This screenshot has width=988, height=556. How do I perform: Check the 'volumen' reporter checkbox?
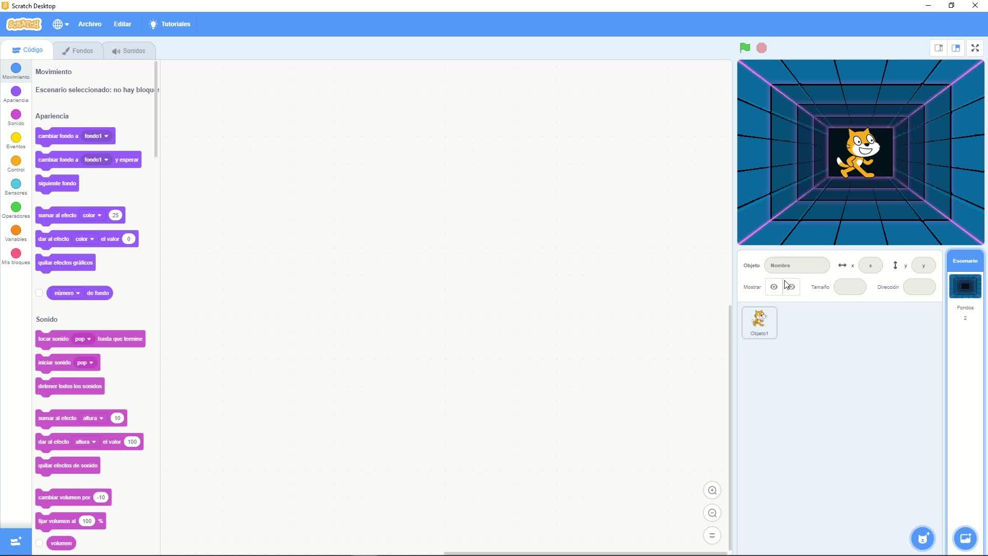click(39, 543)
